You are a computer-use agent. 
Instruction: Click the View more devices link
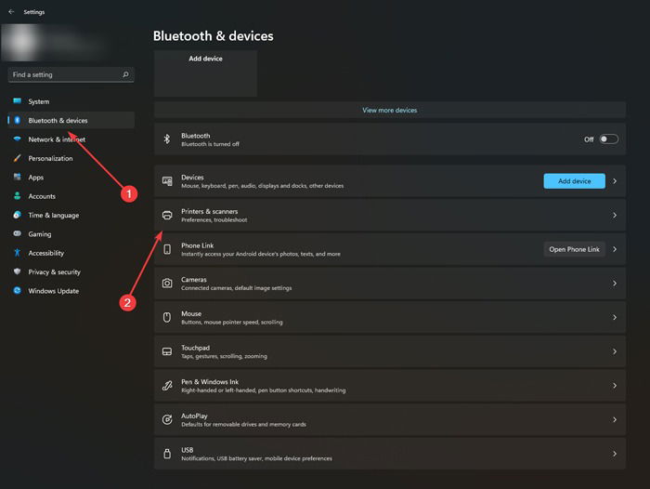(390, 110)
